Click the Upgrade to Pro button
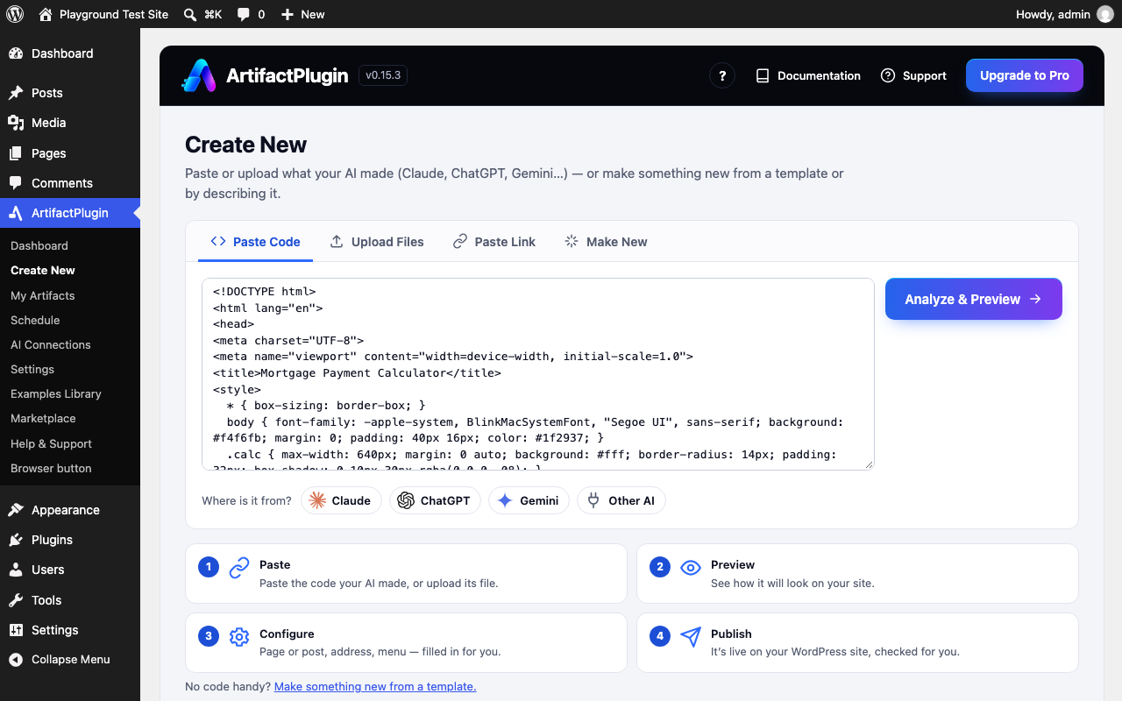 click(x=1025, y=75)
